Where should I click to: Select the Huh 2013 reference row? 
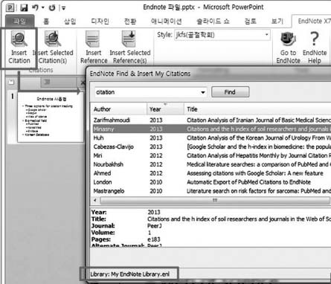211,138
